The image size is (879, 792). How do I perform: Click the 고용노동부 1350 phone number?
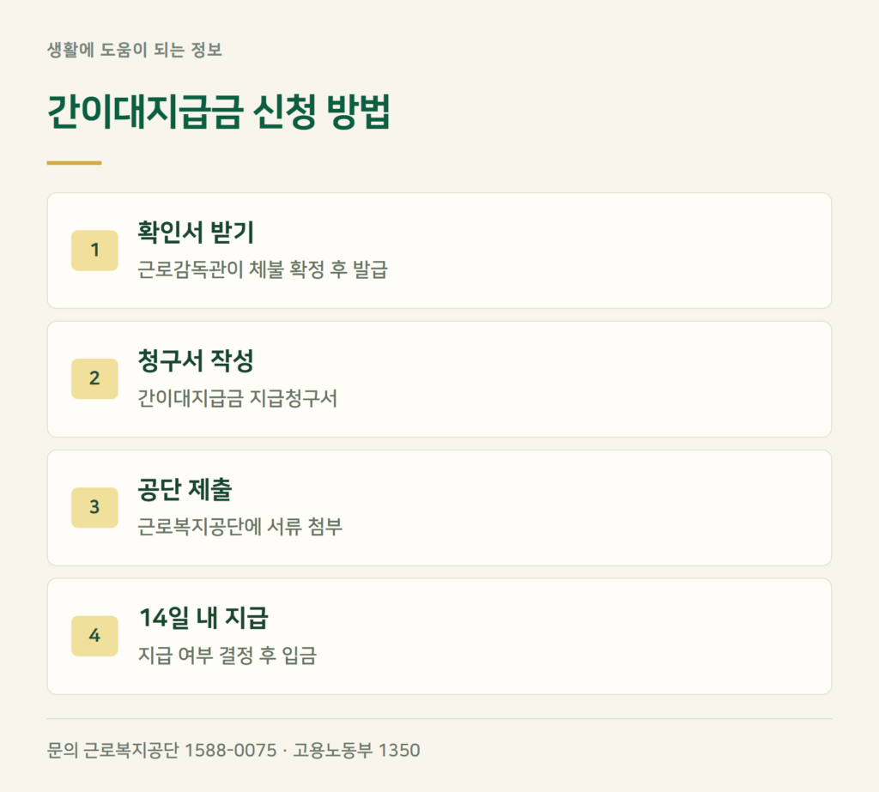(x=356, y=750)
